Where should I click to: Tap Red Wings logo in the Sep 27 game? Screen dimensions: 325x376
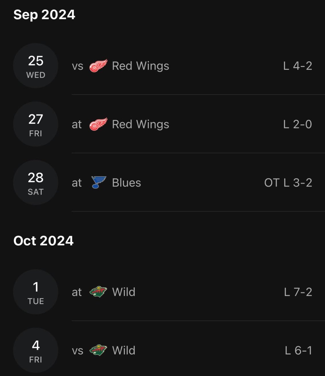point(98,124)
